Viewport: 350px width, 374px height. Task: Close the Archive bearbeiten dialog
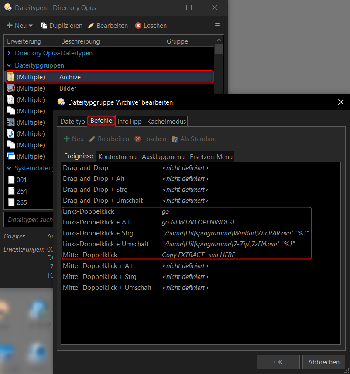click(341, 102)
